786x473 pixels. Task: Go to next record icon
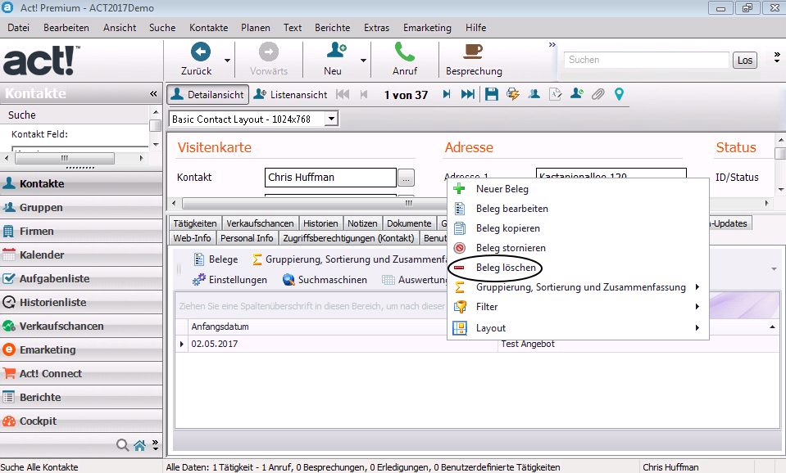click(x=446, y=94)
